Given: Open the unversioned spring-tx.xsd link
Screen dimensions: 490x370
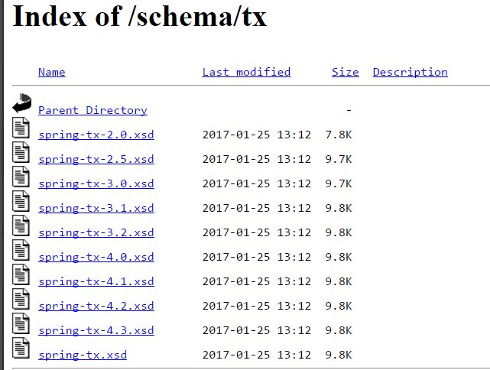Looking at the screenshot, I should point(83,355).
